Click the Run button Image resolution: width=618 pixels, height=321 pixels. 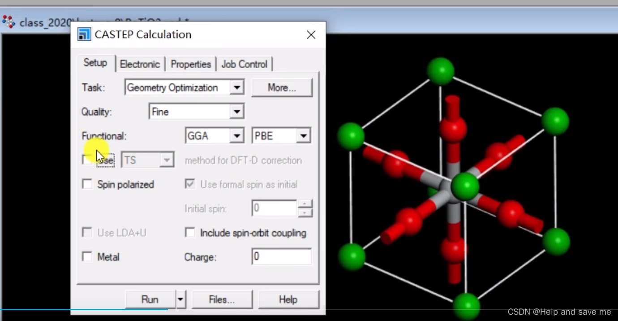click(x=150, y=299)
